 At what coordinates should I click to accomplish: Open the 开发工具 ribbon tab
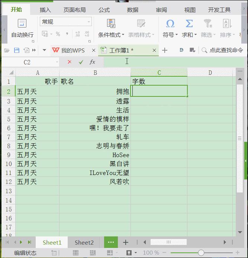pos(219,10)
